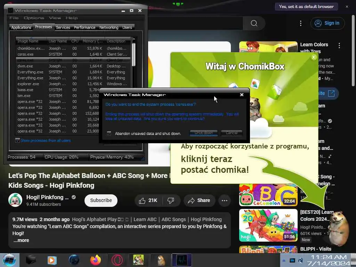Switch to the Services tab
The width and height of the screenshot is (356, 267).
click(x=63, y=27)
